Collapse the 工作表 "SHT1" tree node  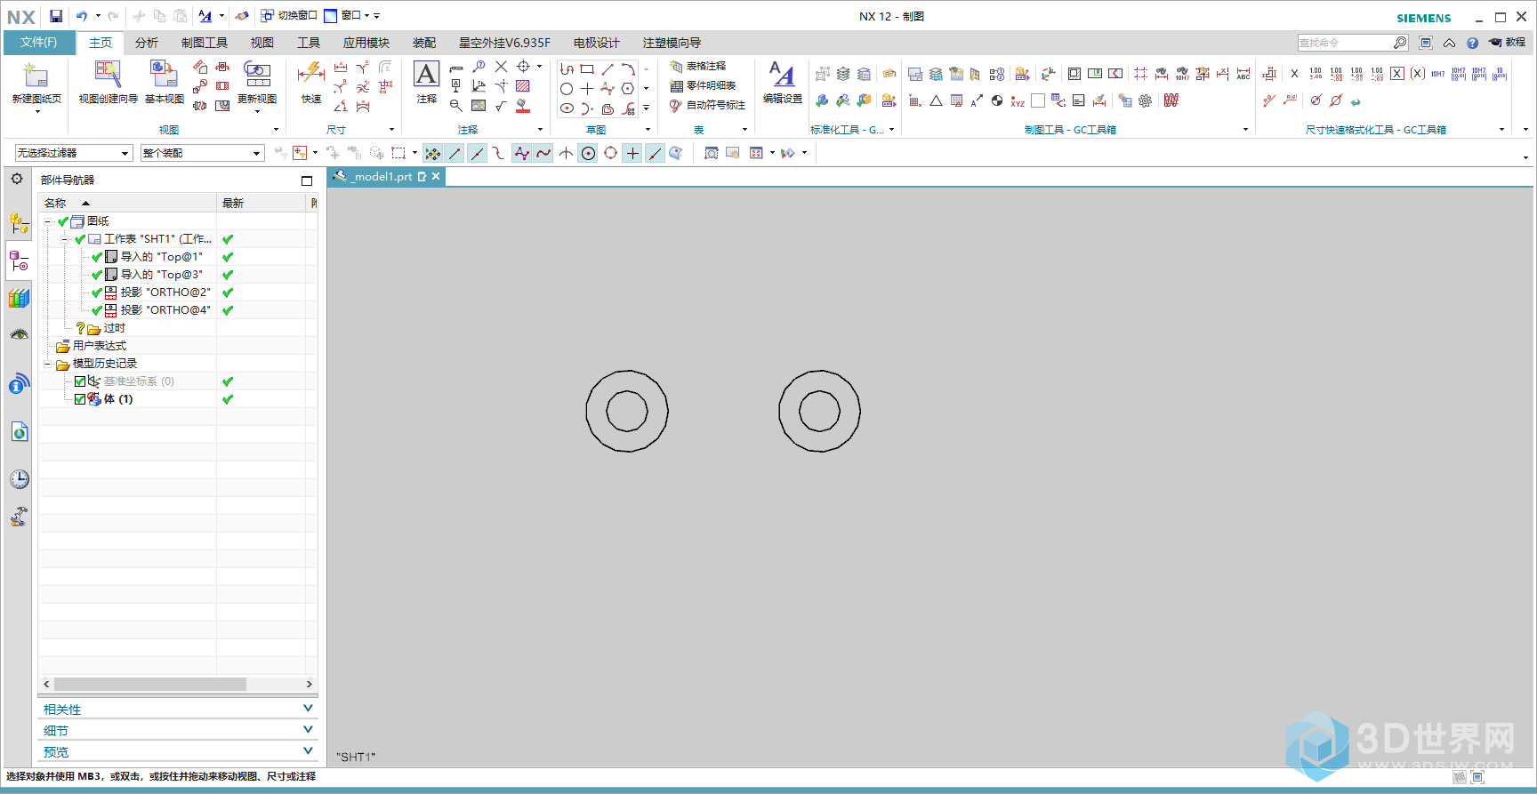64,239
